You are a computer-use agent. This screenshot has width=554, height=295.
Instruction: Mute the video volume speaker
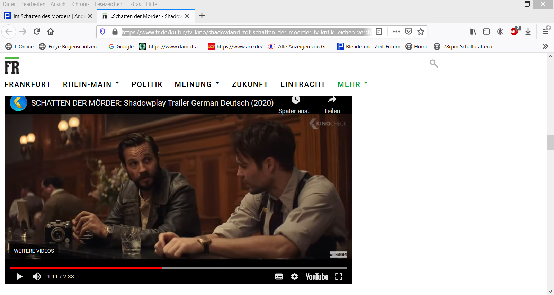pos(36,276)
